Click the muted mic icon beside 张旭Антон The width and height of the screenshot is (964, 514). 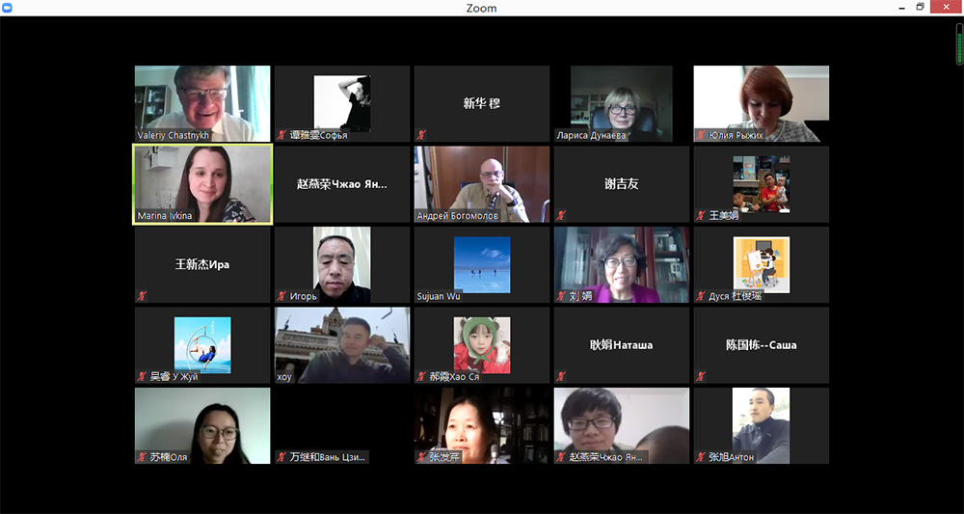[x=701, y=457]
